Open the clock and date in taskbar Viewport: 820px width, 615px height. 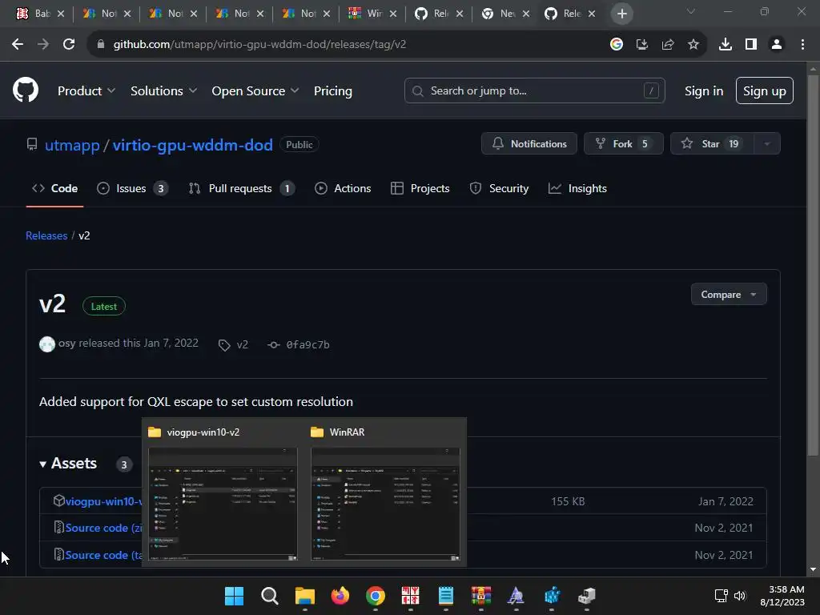(782, 596)
